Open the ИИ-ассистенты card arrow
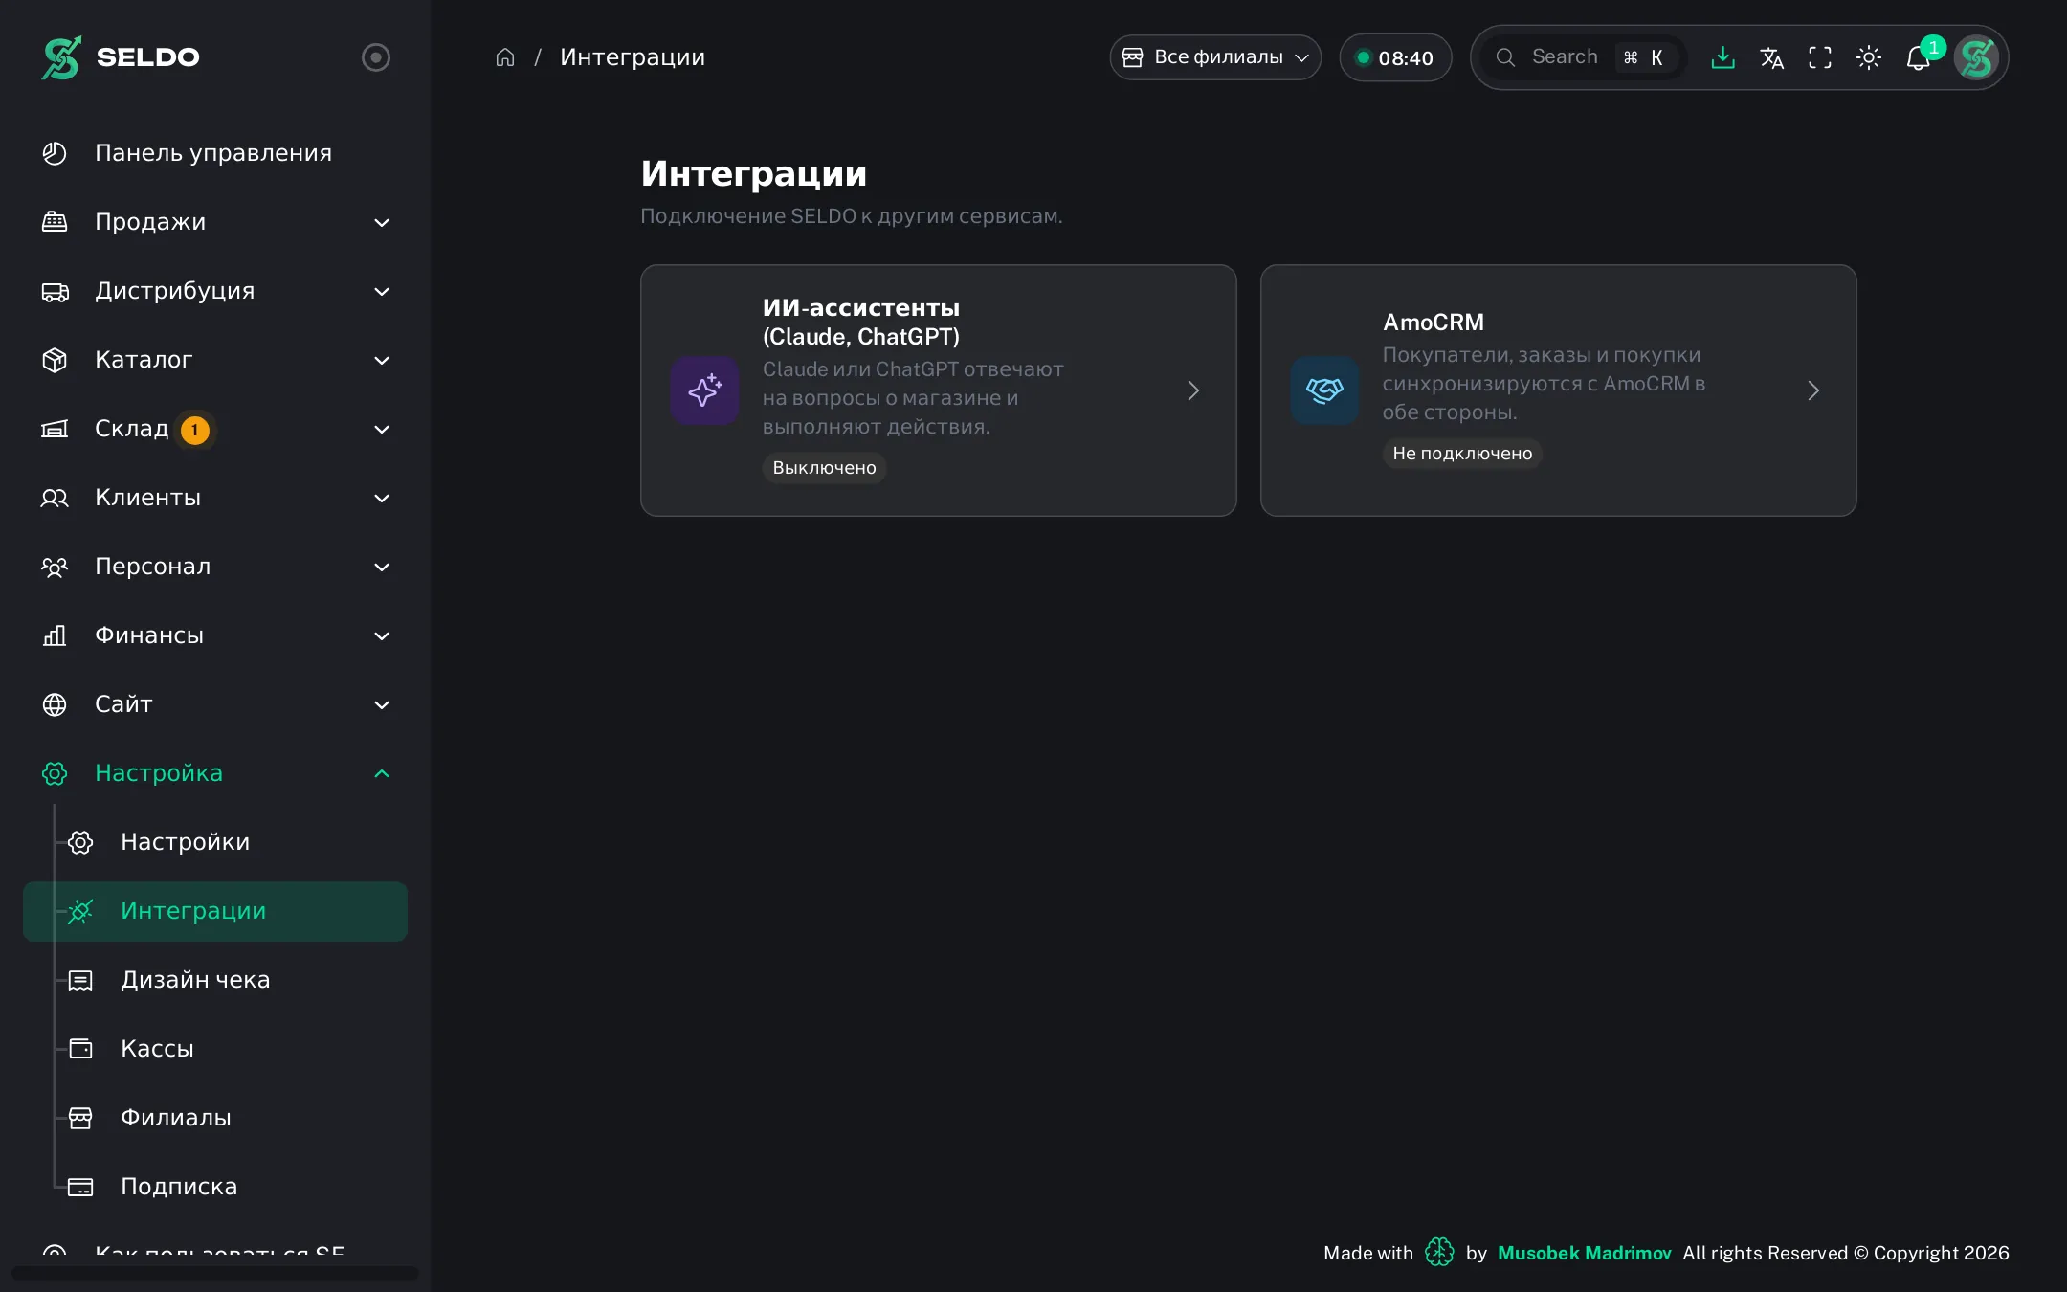Viewport: 2067px width, 1292px height. point(1193,390)
